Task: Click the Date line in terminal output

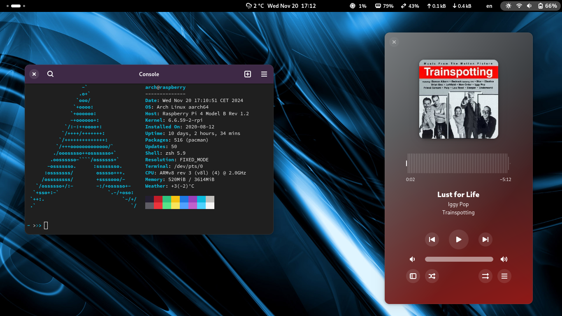Action: tap(194, 100)
